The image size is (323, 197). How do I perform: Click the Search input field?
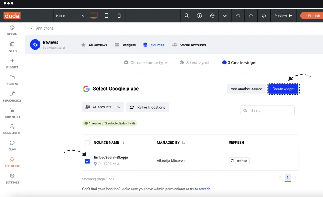pyautogui.click(x=267, y=110)
